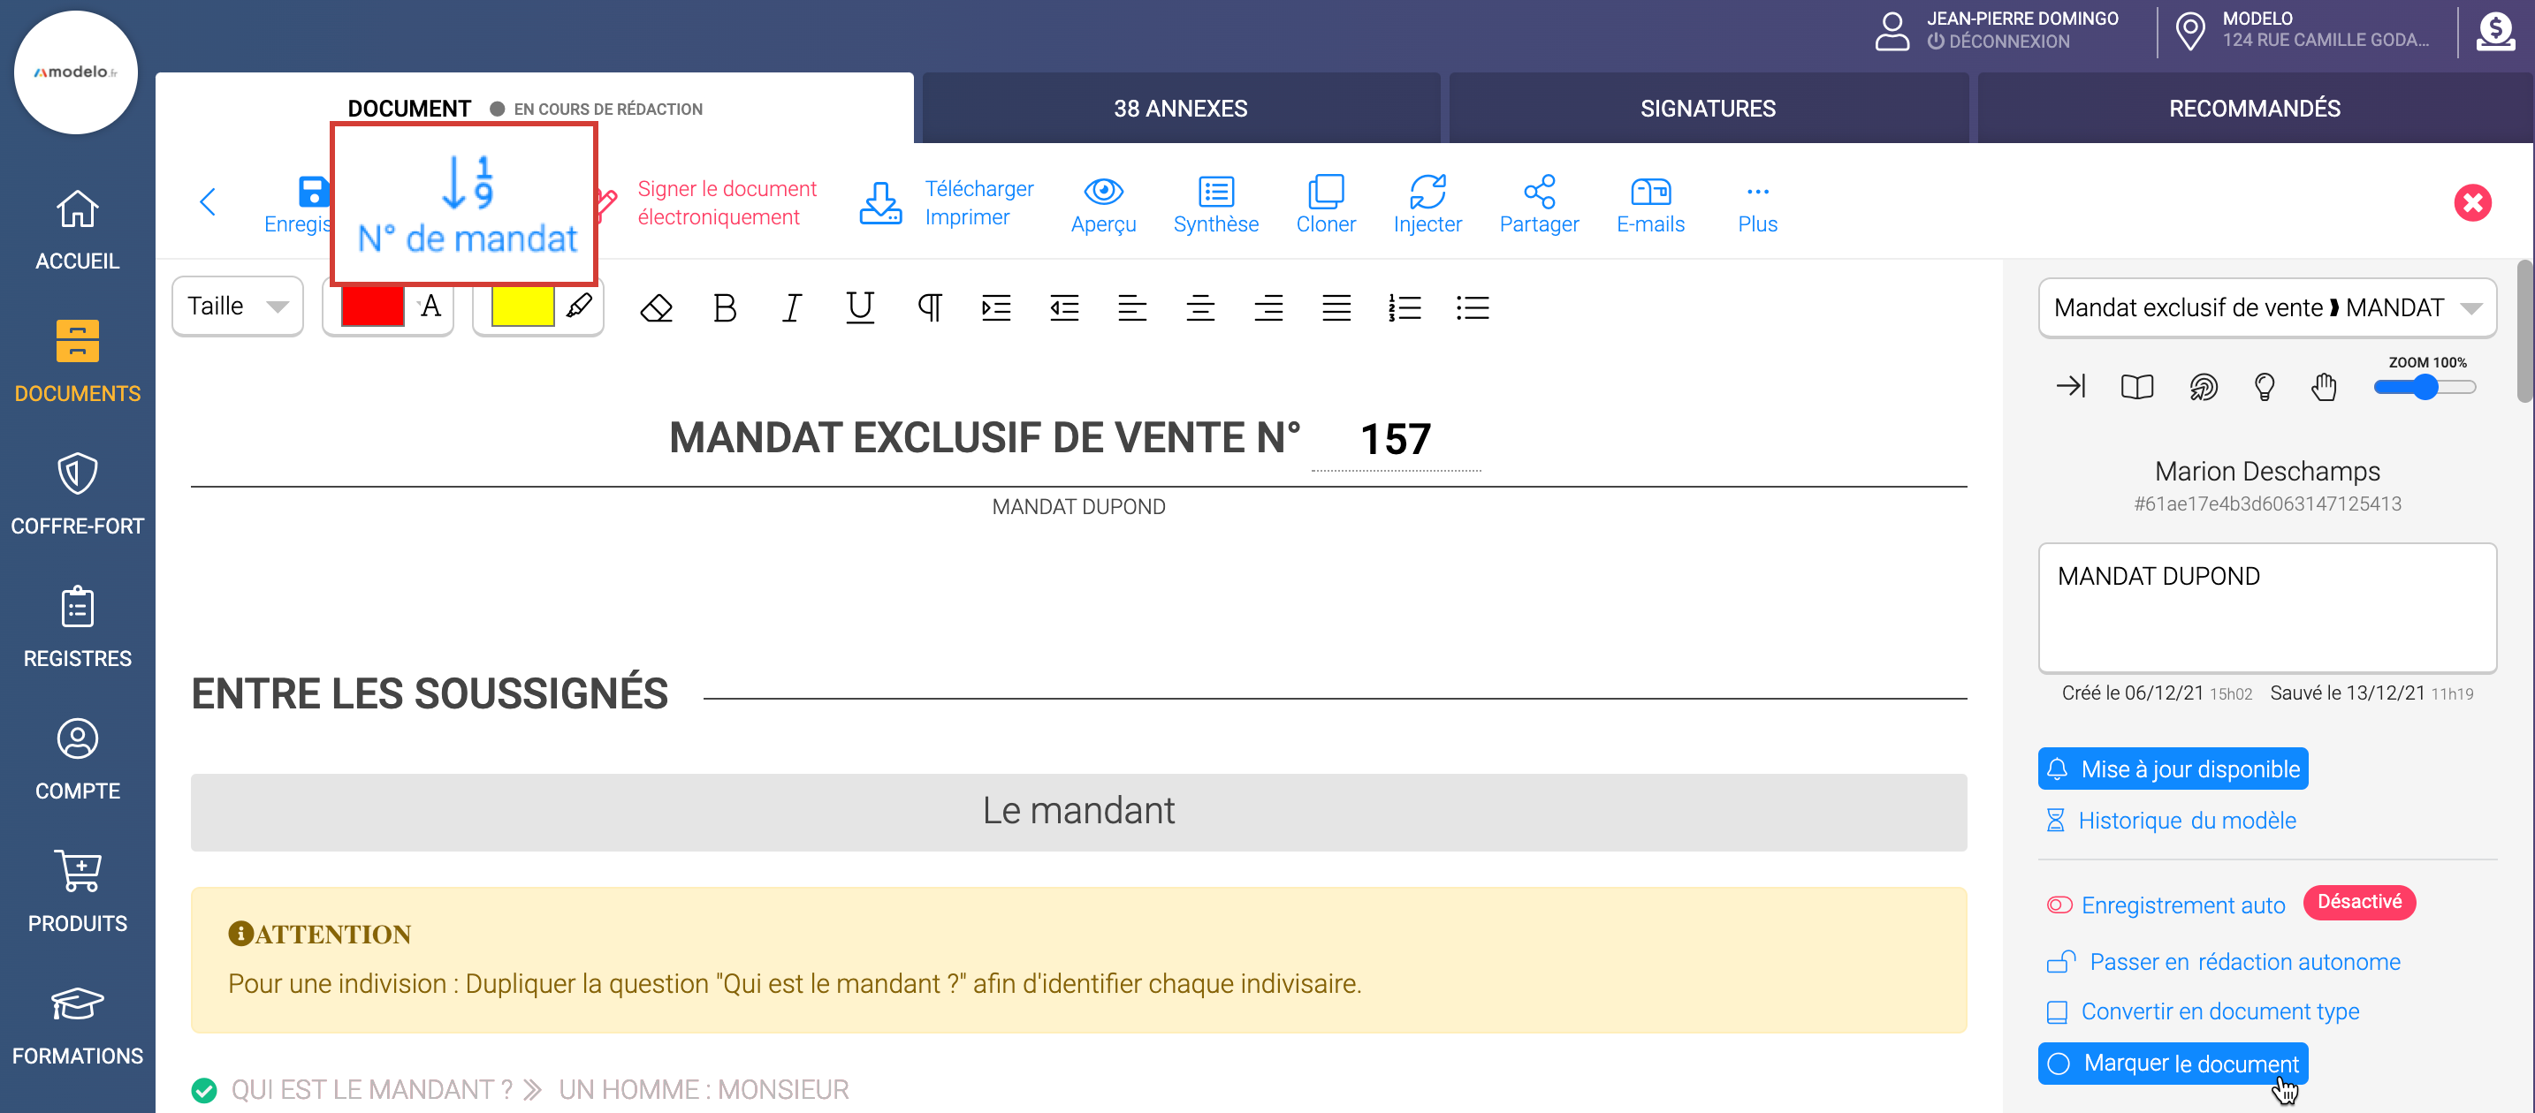Check the Qui est le mandant item
The width and height of the screenshot is (2535, 1113).
pyautogui.click(x=203, y=1089)
